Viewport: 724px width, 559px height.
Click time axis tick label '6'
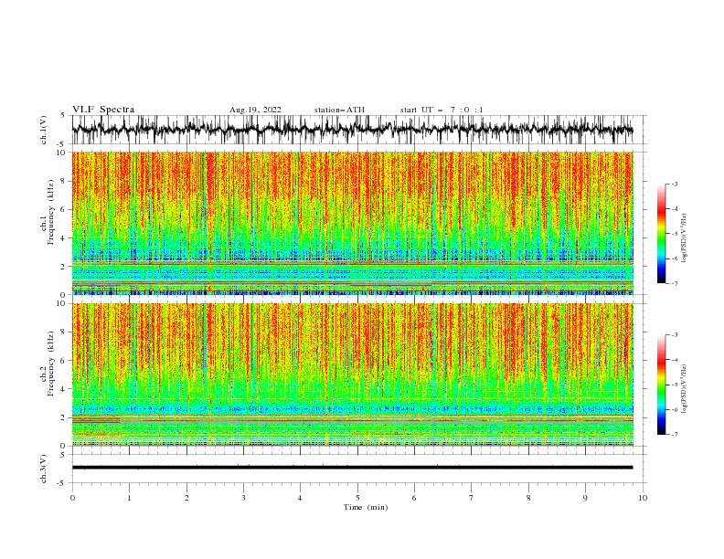[x=414, y=498]
